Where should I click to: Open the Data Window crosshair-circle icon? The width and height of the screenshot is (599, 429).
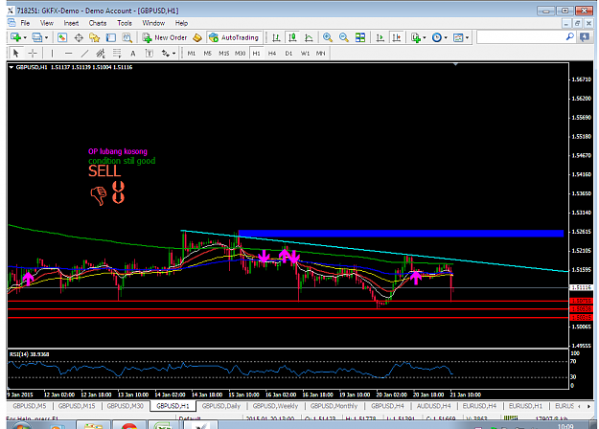79,37
